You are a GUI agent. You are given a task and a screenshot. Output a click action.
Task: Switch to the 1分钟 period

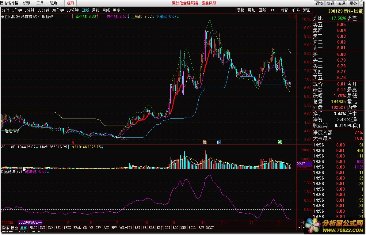click(17, 10)
